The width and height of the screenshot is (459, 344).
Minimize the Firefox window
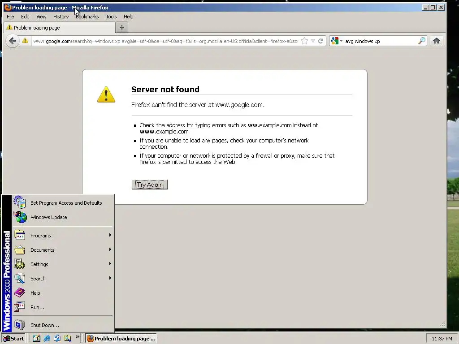(426, 7)
